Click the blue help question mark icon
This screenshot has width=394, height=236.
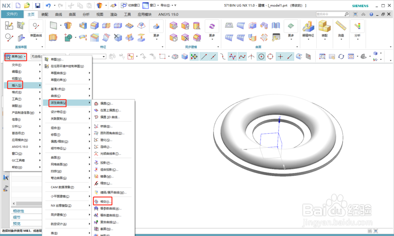[371, 14]
